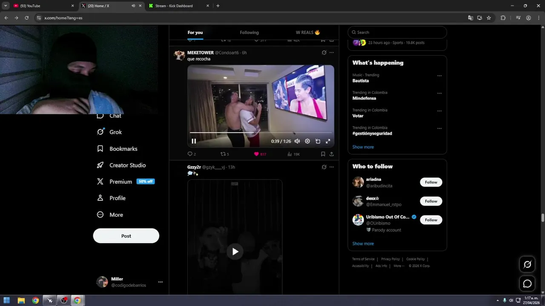Viewport: 545px width, 306px height.
Task: Seek on the MEKETOWER video progress bar
Action: [261, 133]
